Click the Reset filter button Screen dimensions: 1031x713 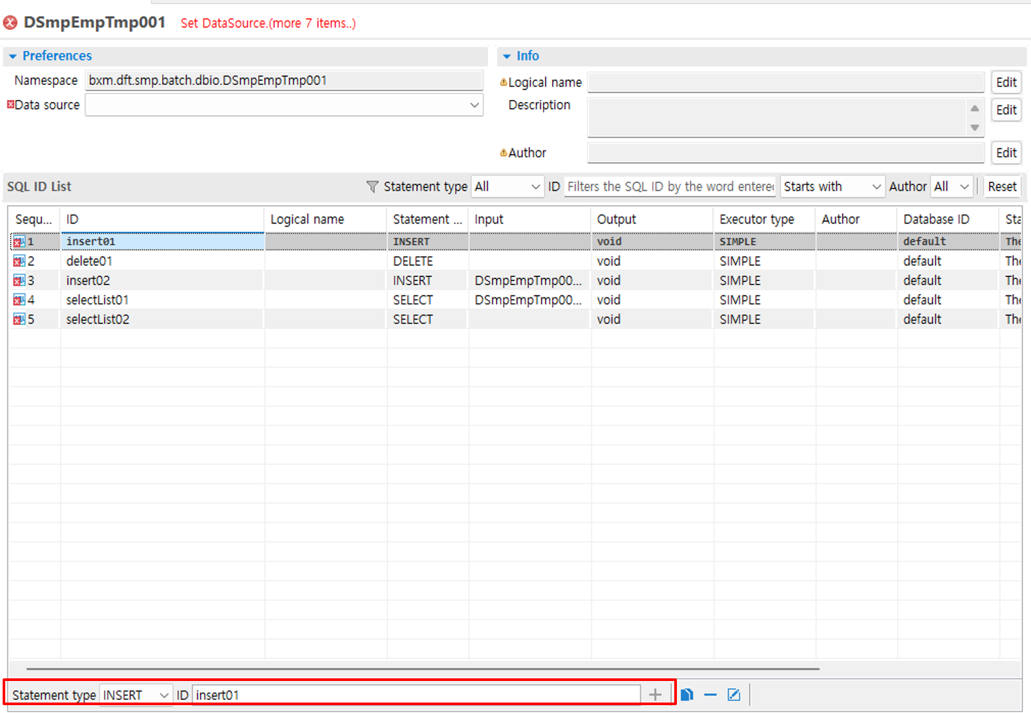click(1002, 186)
